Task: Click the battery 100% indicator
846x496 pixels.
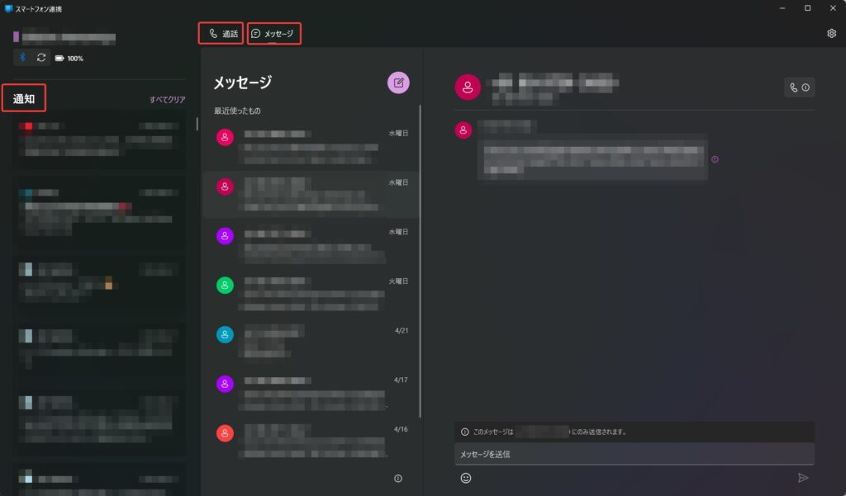Action: pyautogui.click(x=69, y=59)
